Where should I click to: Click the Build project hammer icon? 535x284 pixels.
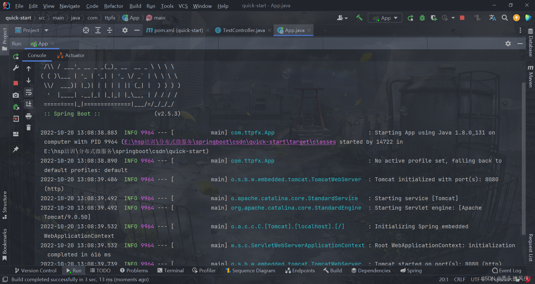[359, 18]
